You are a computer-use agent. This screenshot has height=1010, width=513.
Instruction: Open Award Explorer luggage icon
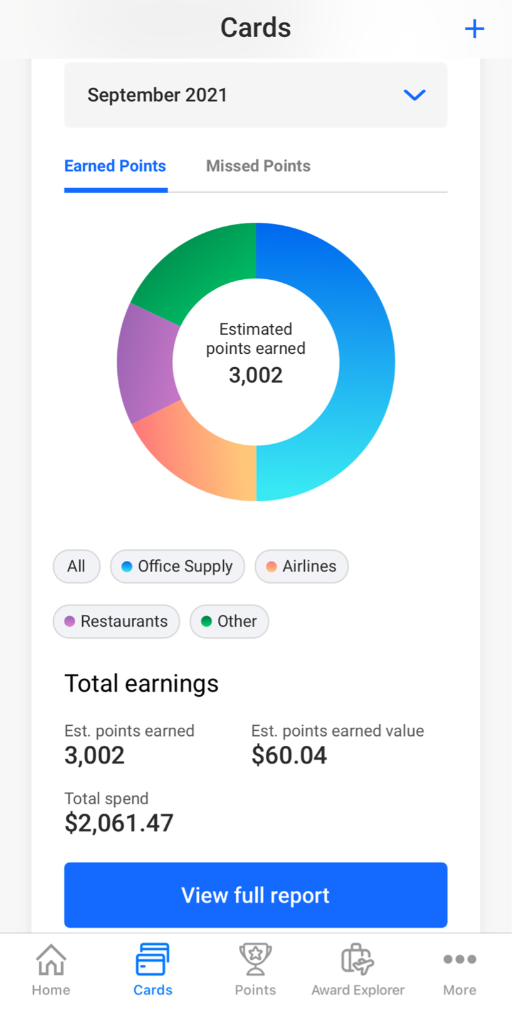pyautogui.click(x=357, y=960)
